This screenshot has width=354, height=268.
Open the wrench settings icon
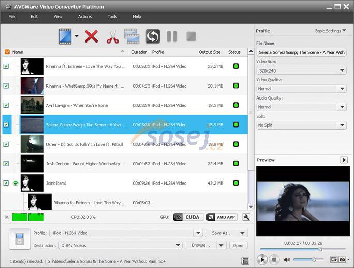click(246, 217)
